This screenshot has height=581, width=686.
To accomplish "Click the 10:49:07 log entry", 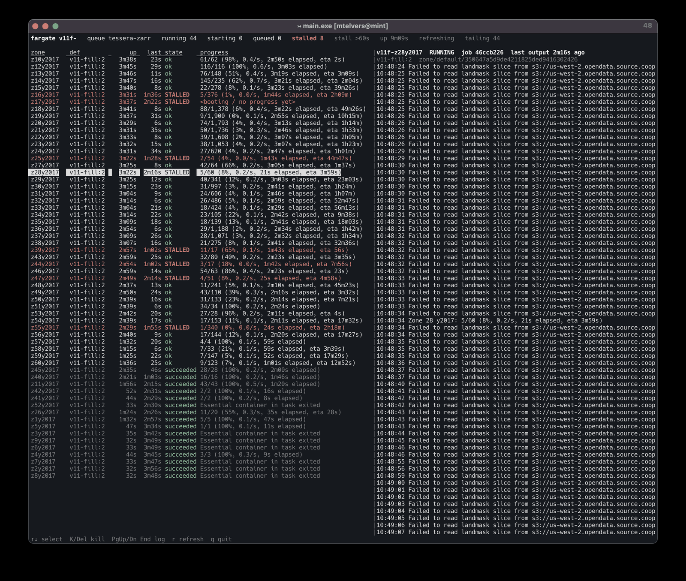I will click(x=516, y=532).
